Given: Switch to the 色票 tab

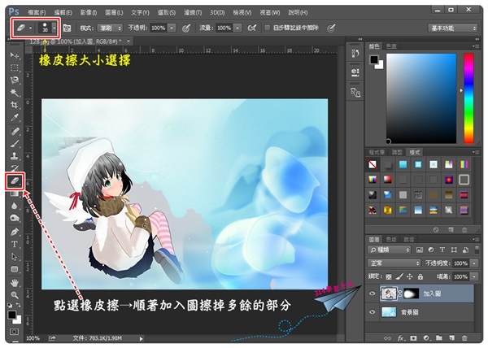Looking at the screenshot, I should [x=391, y=46].
